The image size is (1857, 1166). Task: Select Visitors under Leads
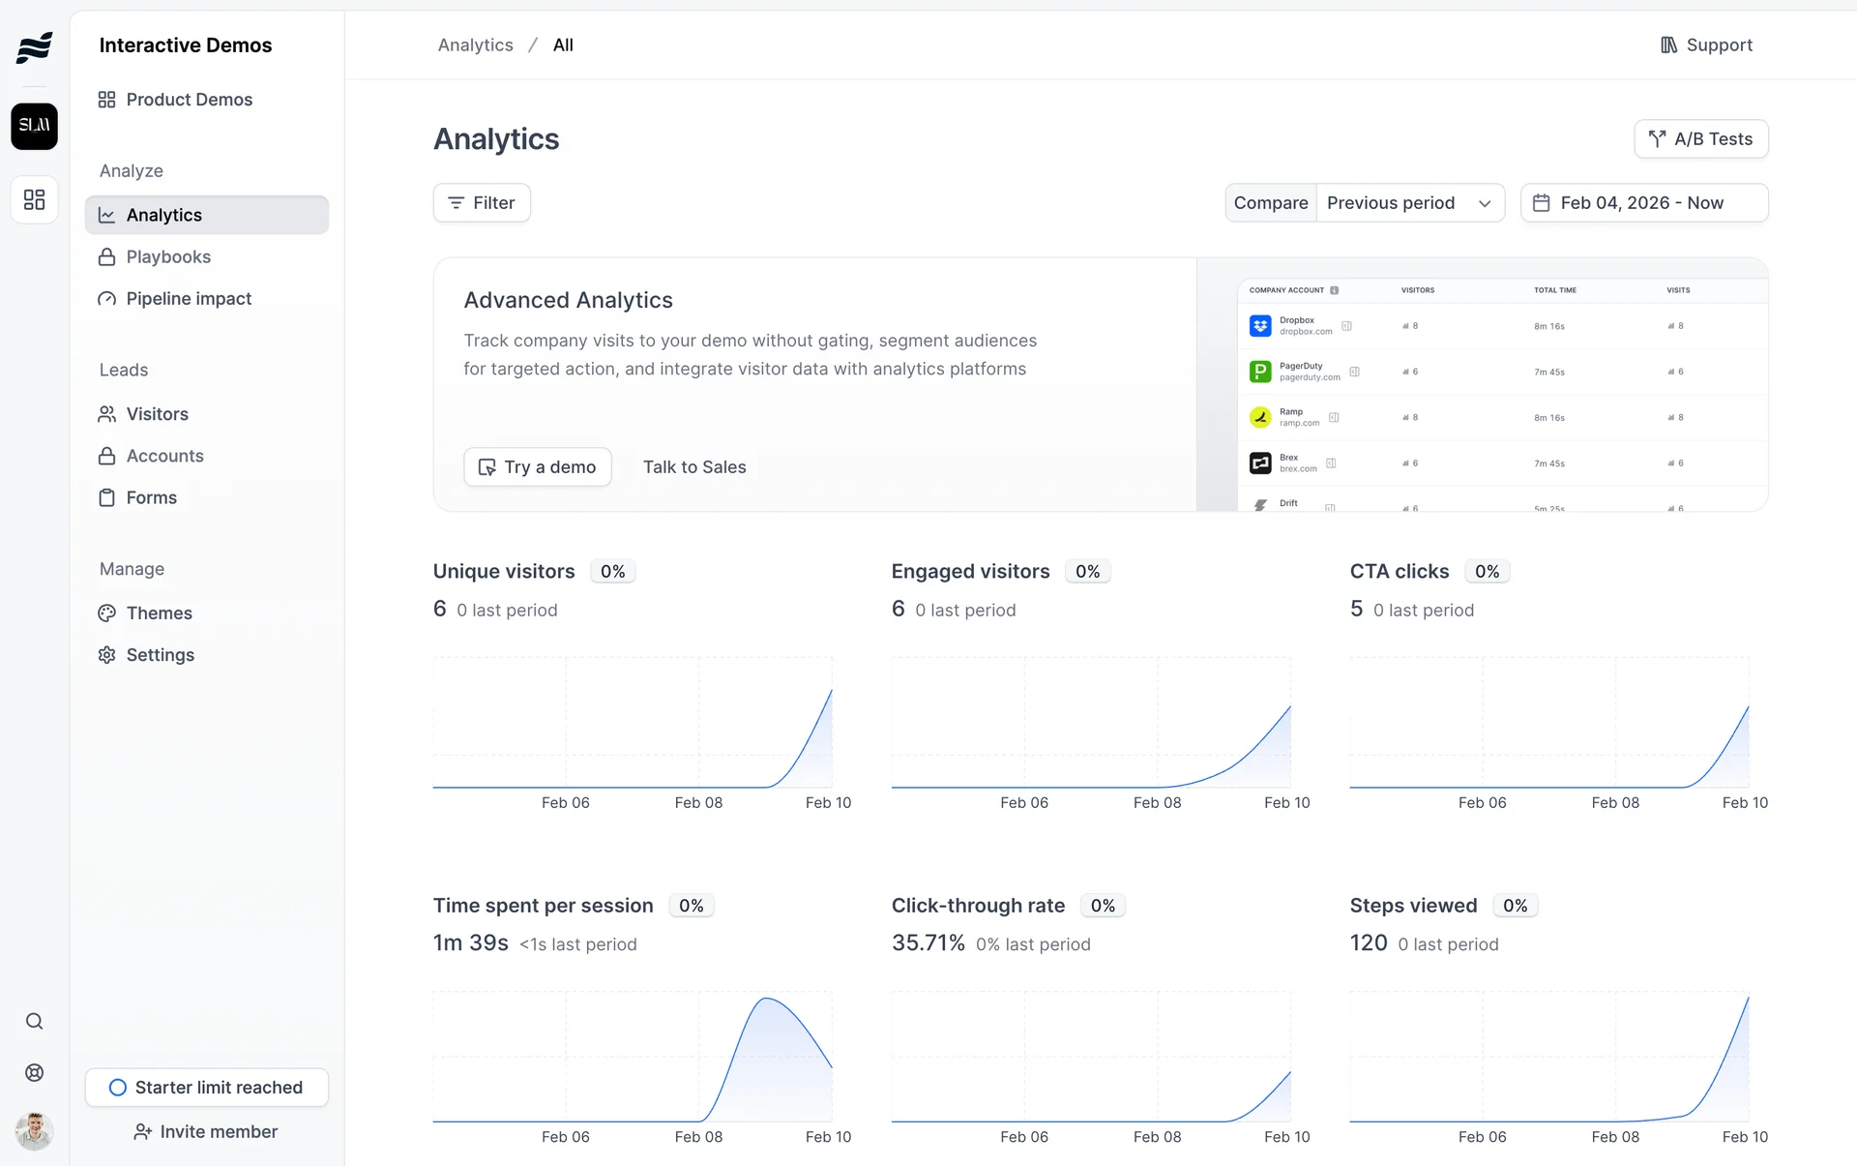coord(157,413)
